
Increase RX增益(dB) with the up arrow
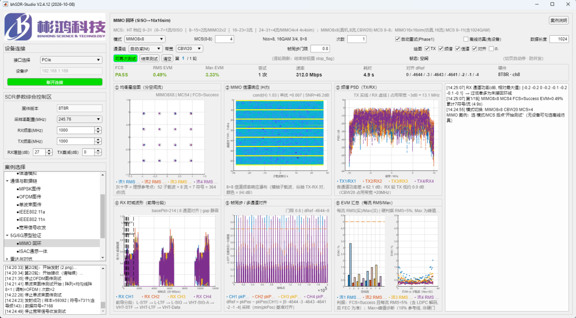49,150
